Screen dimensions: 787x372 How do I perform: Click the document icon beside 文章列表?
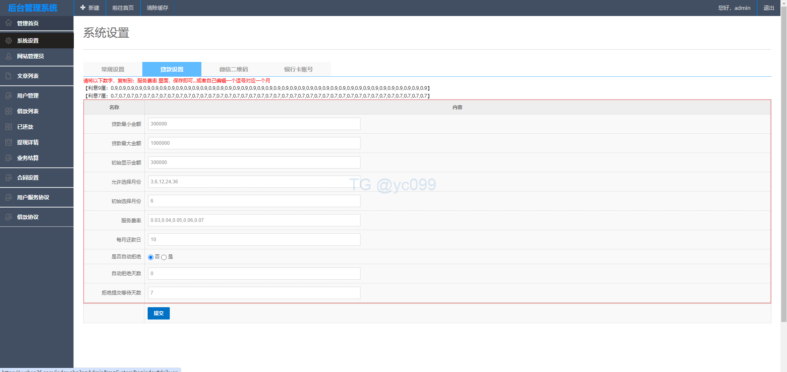pyautogui.click(x=9, y=76)
